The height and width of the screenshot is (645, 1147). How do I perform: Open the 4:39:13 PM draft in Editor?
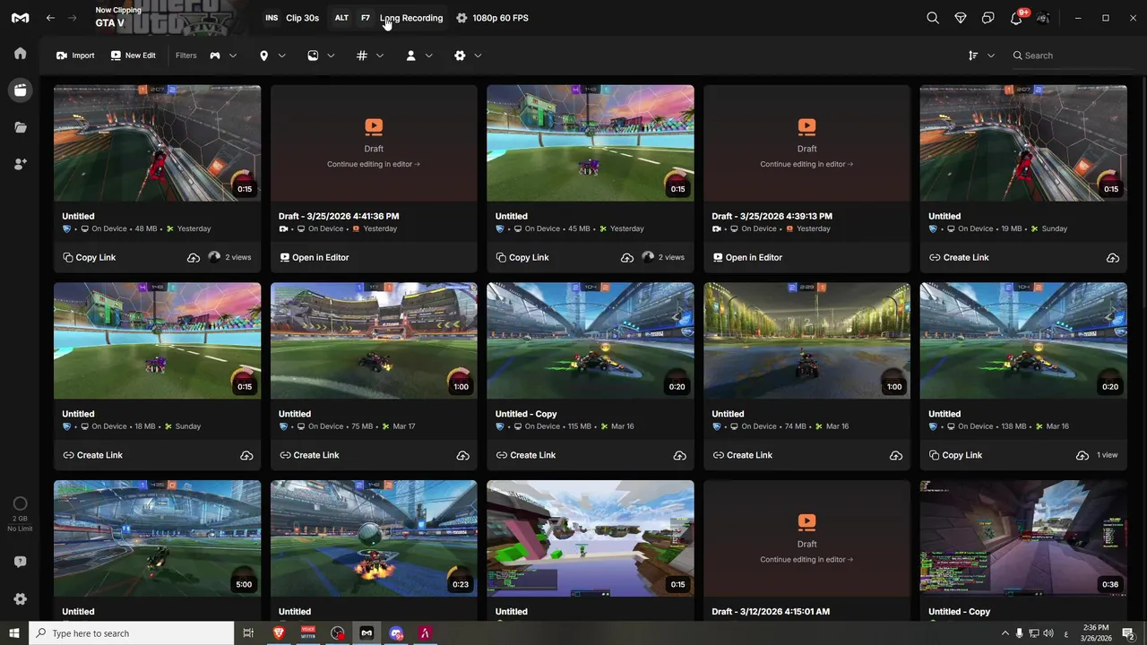pyautogui.click(x=747, y=258)
